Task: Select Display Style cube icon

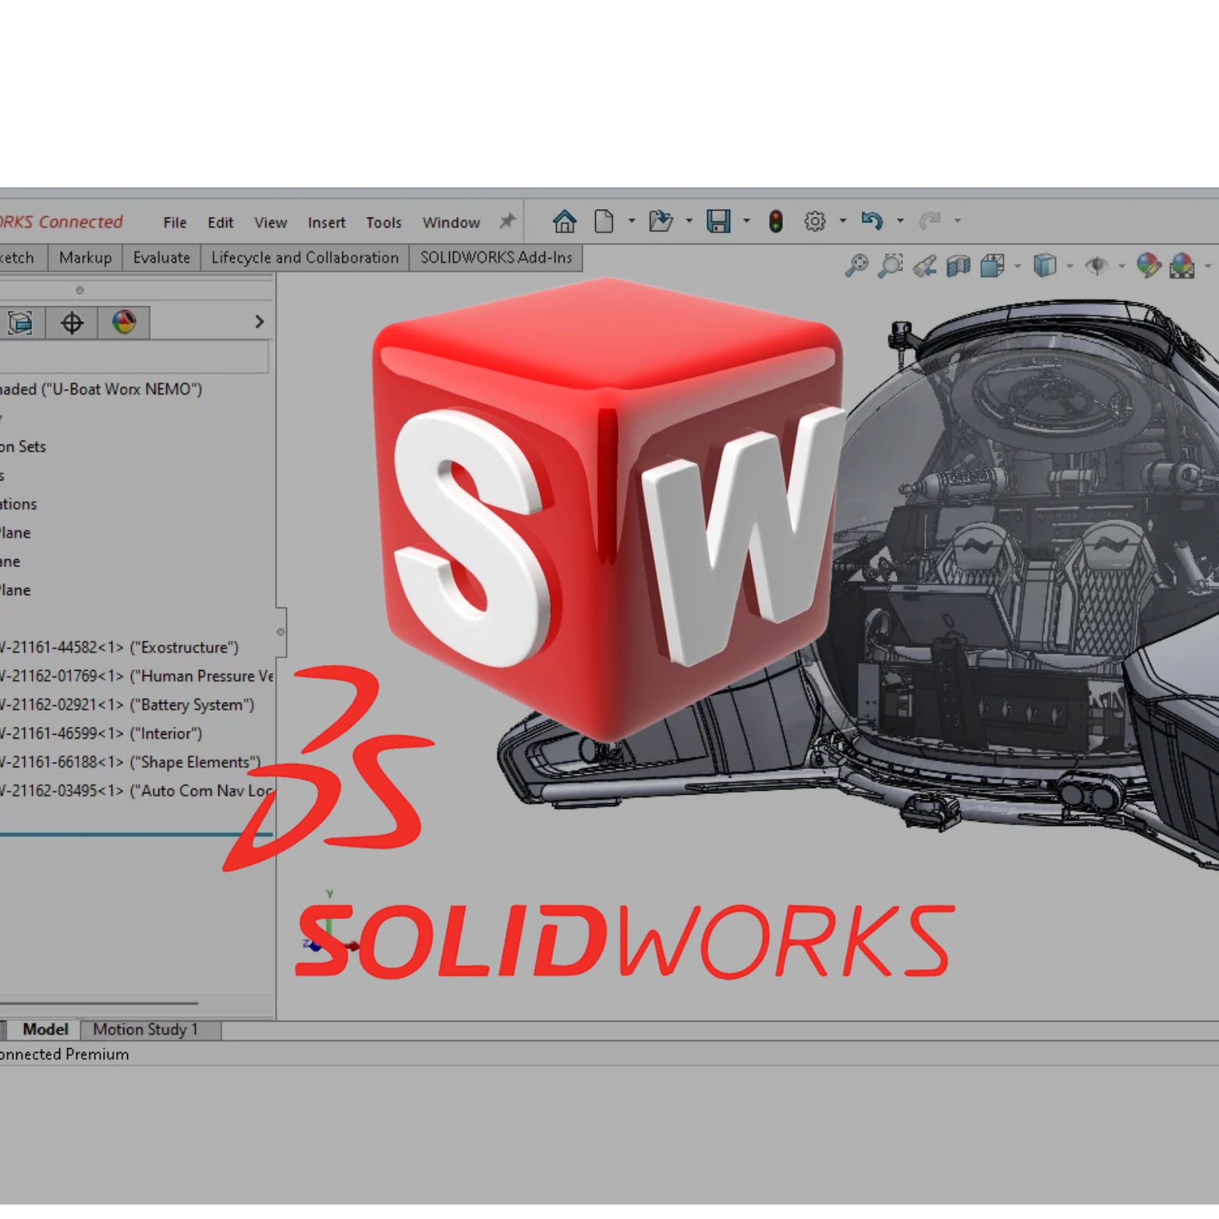Action: point(1045,266)
